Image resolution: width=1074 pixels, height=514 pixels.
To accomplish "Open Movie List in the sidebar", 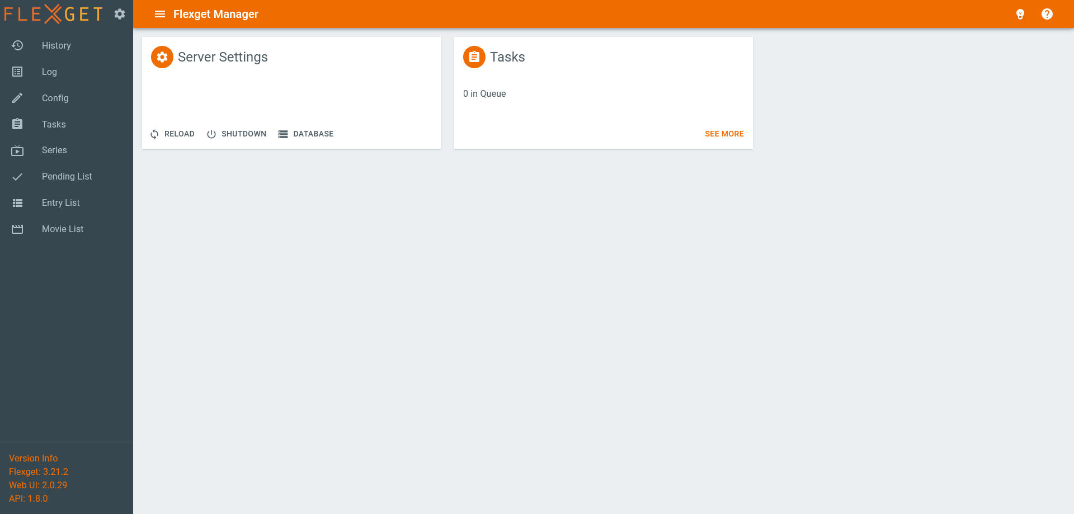I will click(x=67, y=229).
